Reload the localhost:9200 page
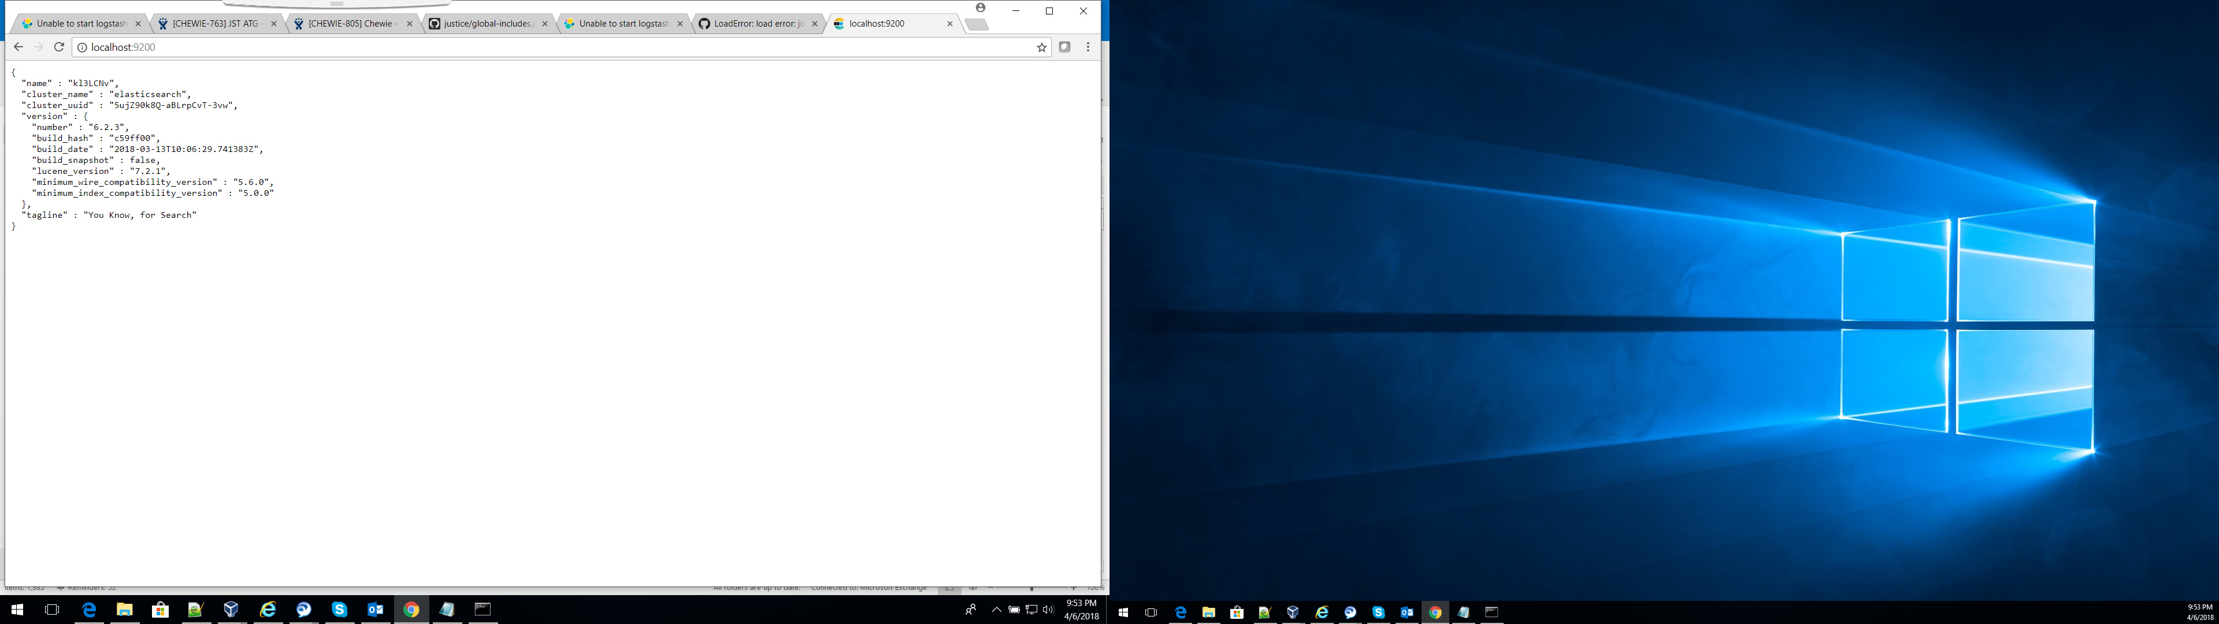This screenshot has width=2219, height=624. tap(58, 47)
